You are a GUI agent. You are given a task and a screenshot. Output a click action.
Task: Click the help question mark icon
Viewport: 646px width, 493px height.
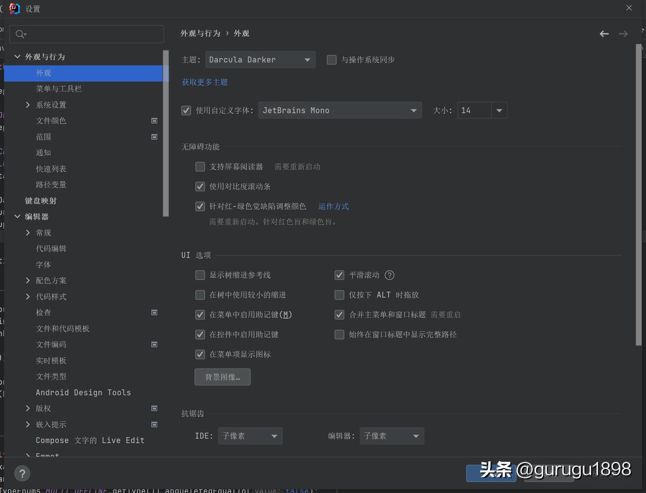(x=22, y=473)
